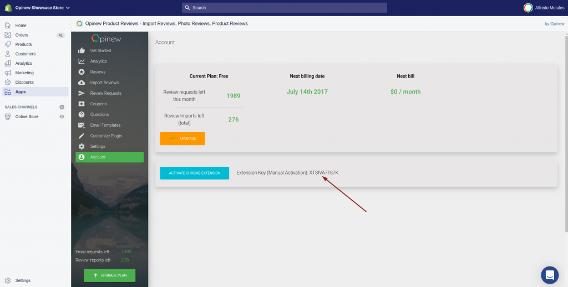Click Opinew Analytics line chart icon
Image resolution: width=568 pixels, height=287 pixels.
(x=82, y=61)
